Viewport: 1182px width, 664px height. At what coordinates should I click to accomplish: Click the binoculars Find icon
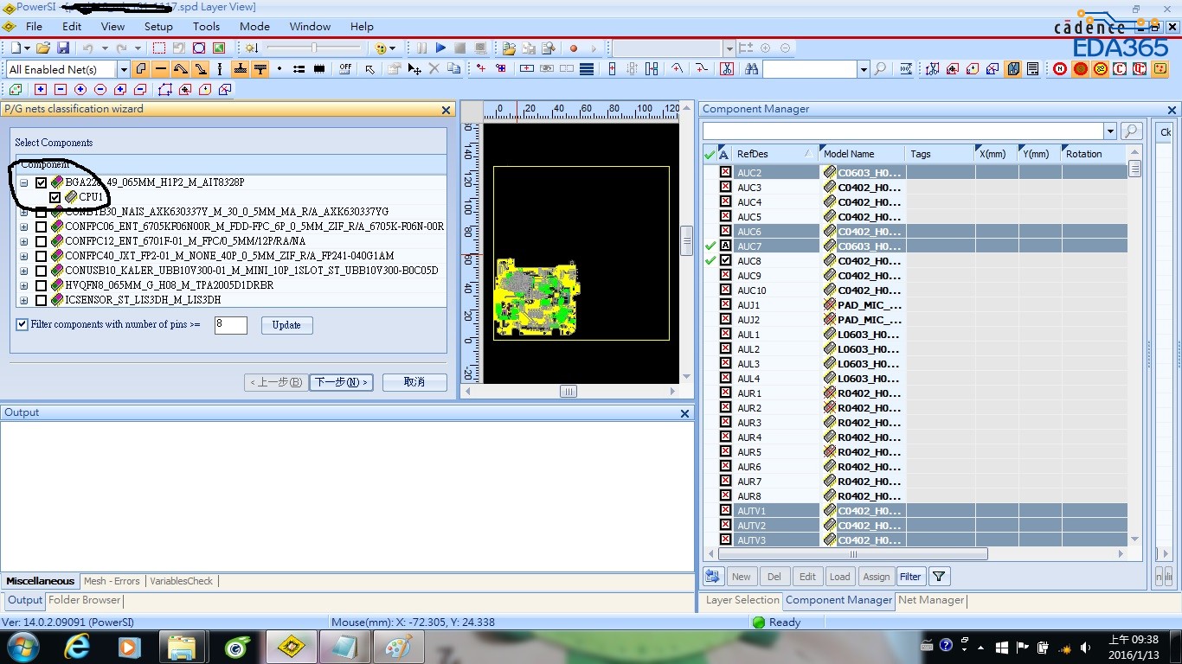pyautogui.click(x=750, y=69)
